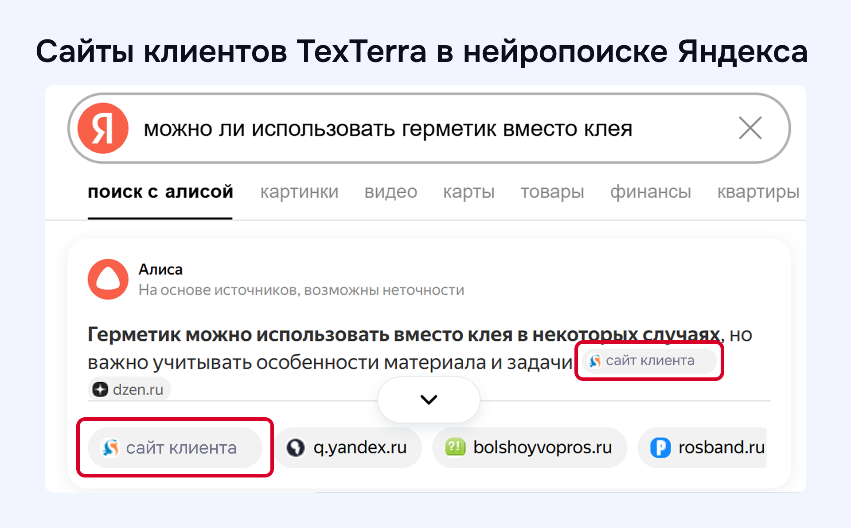Click the rosband.ru blue P icon
Screen dimensions: 851x528
click(660, 447)
